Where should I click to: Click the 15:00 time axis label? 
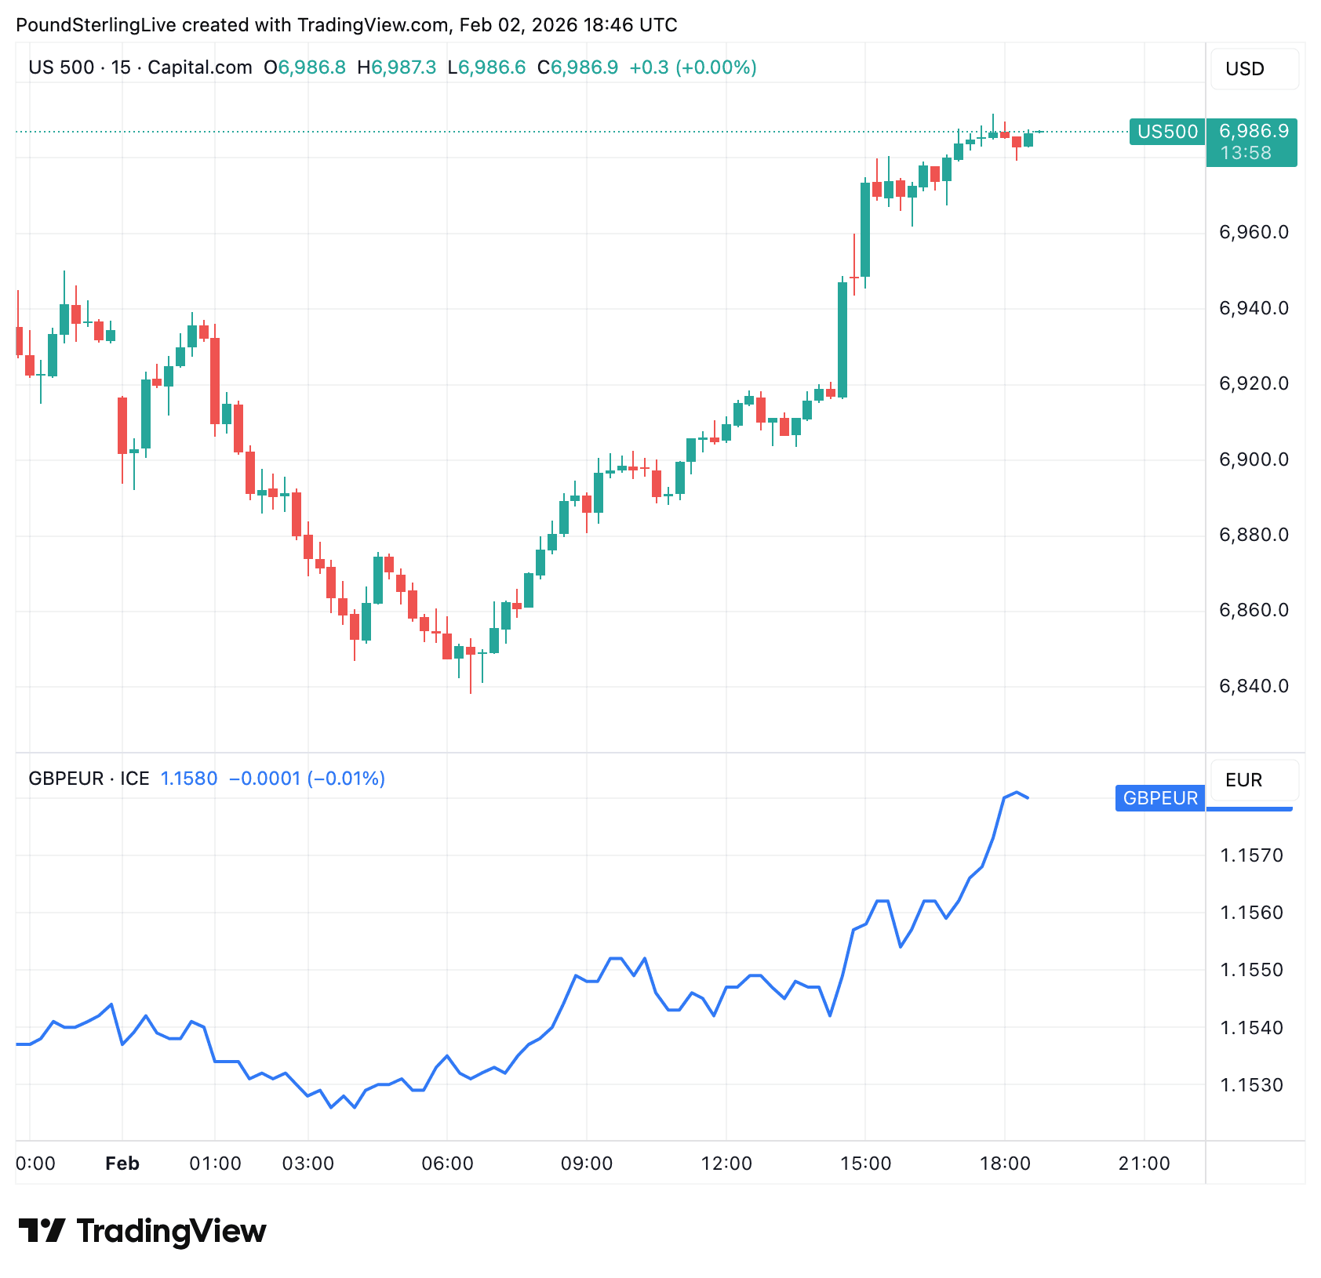(865, 1164)
